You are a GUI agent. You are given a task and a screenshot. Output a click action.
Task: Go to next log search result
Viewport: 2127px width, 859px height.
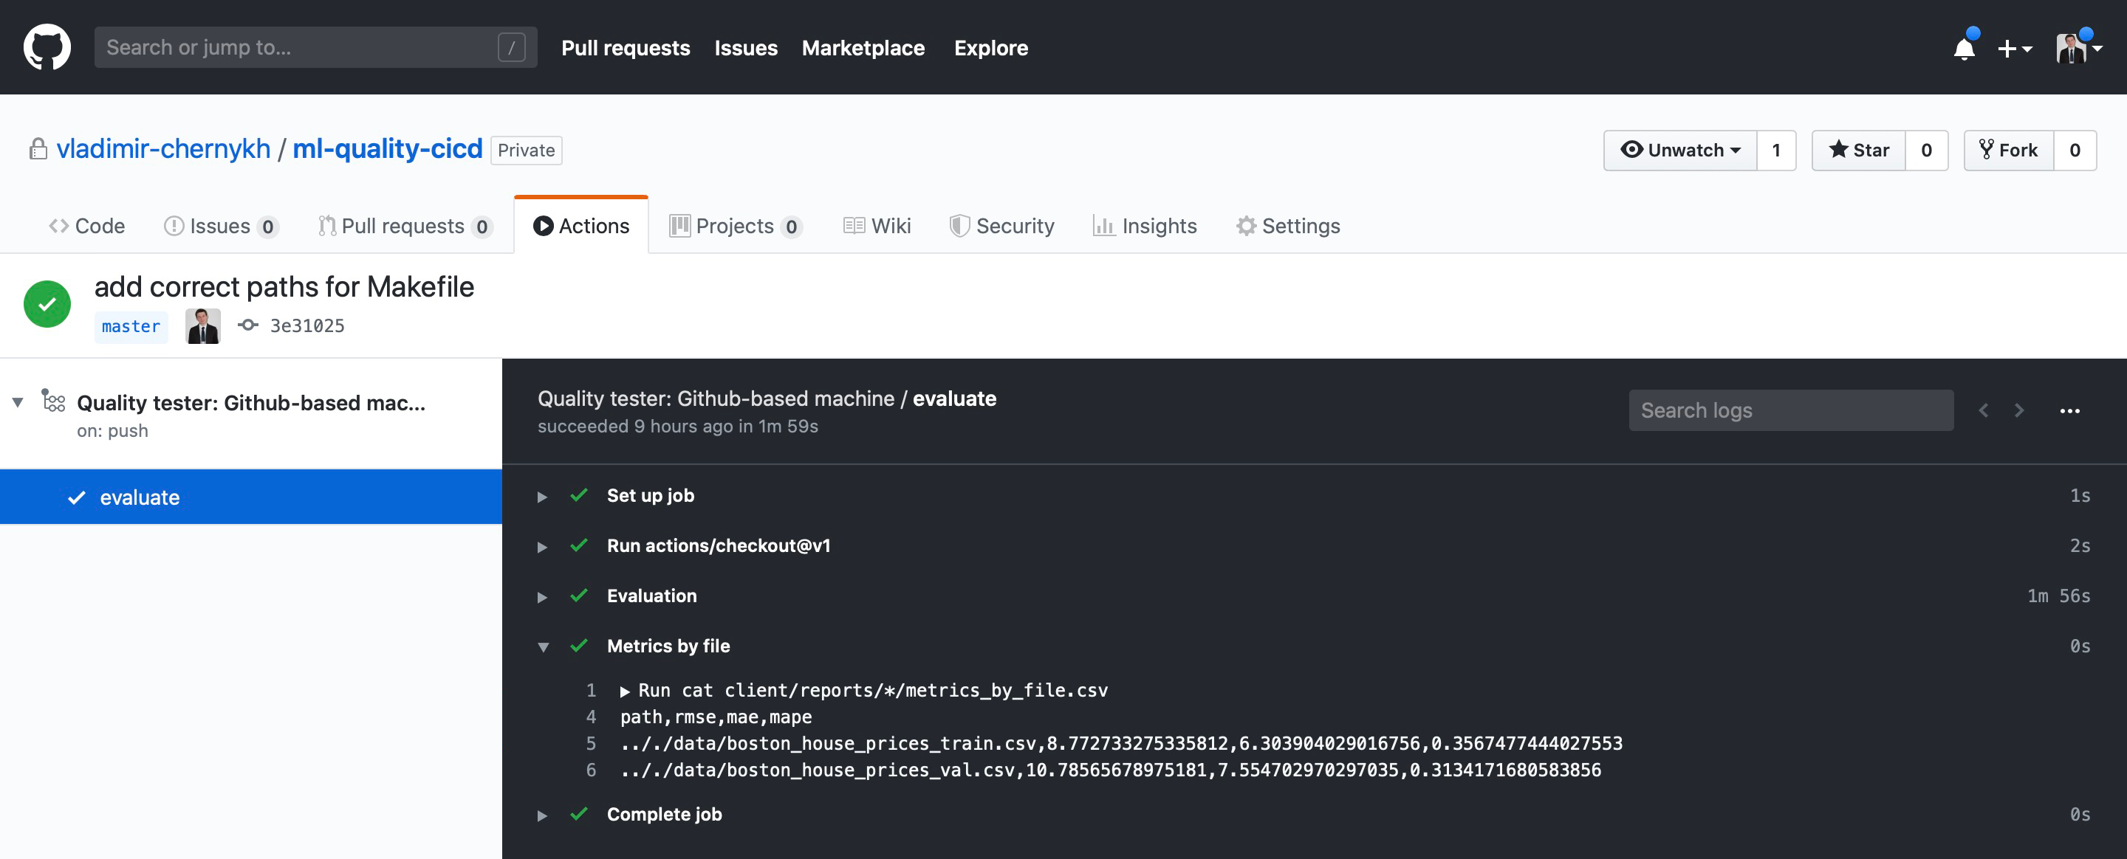pyautogui.click(x=2019, y=410)
